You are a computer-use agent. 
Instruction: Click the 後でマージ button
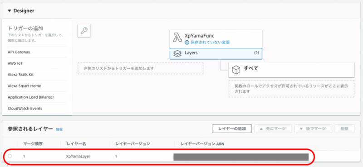tap(313, 129)
